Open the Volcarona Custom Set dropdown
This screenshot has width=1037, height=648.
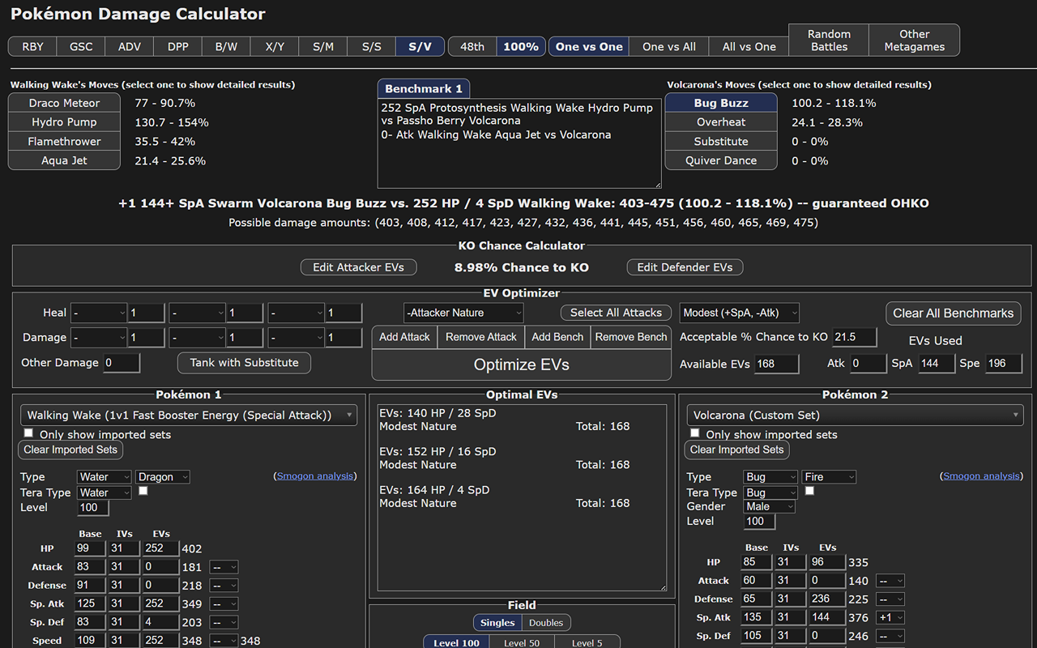pos(855,416)
